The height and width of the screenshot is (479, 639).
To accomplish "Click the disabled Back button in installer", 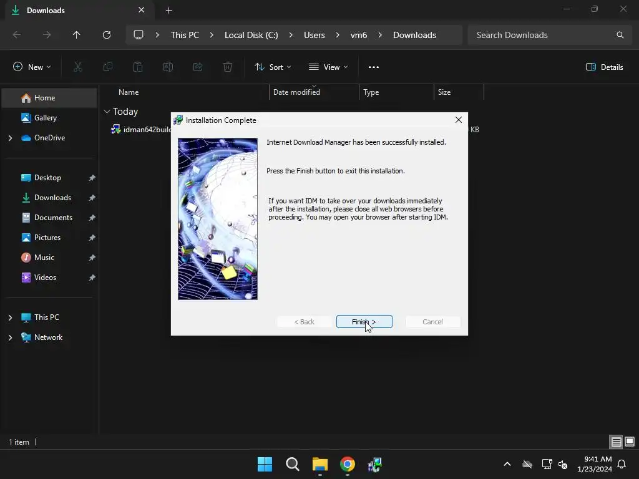I will pyautogui.click(x=304, y=321).
